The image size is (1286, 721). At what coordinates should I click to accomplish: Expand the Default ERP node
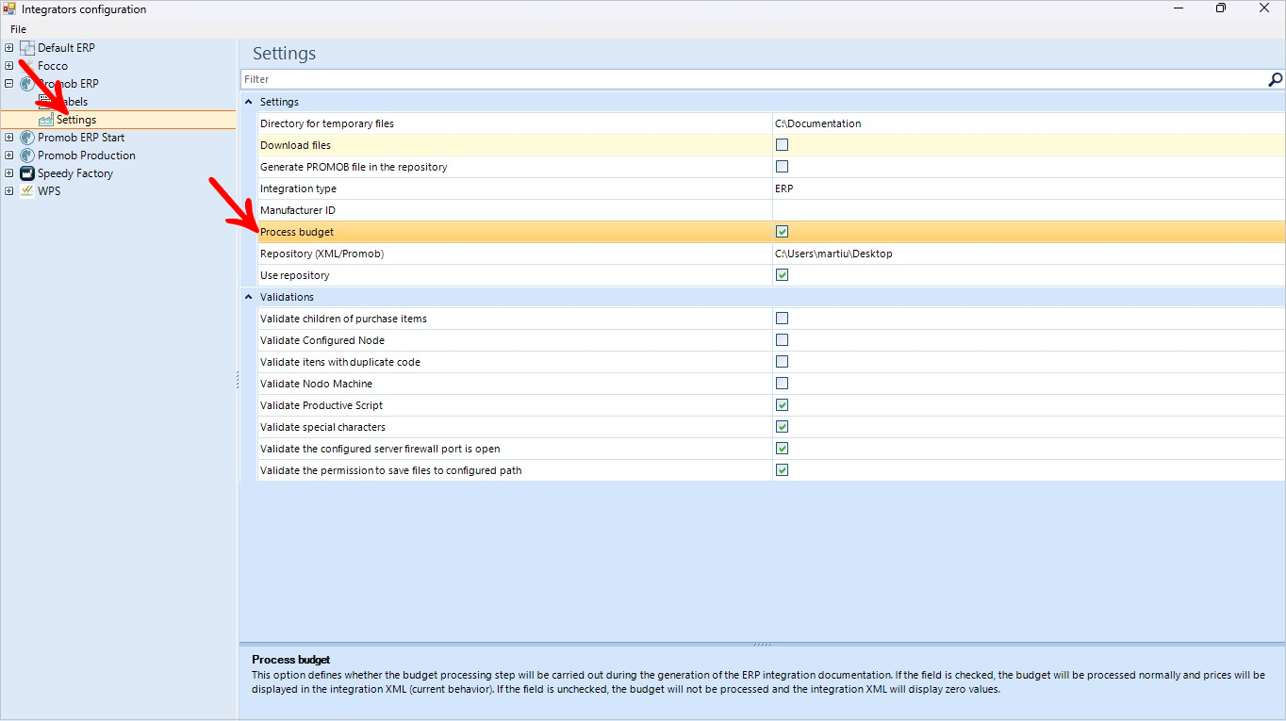[9, 48]
